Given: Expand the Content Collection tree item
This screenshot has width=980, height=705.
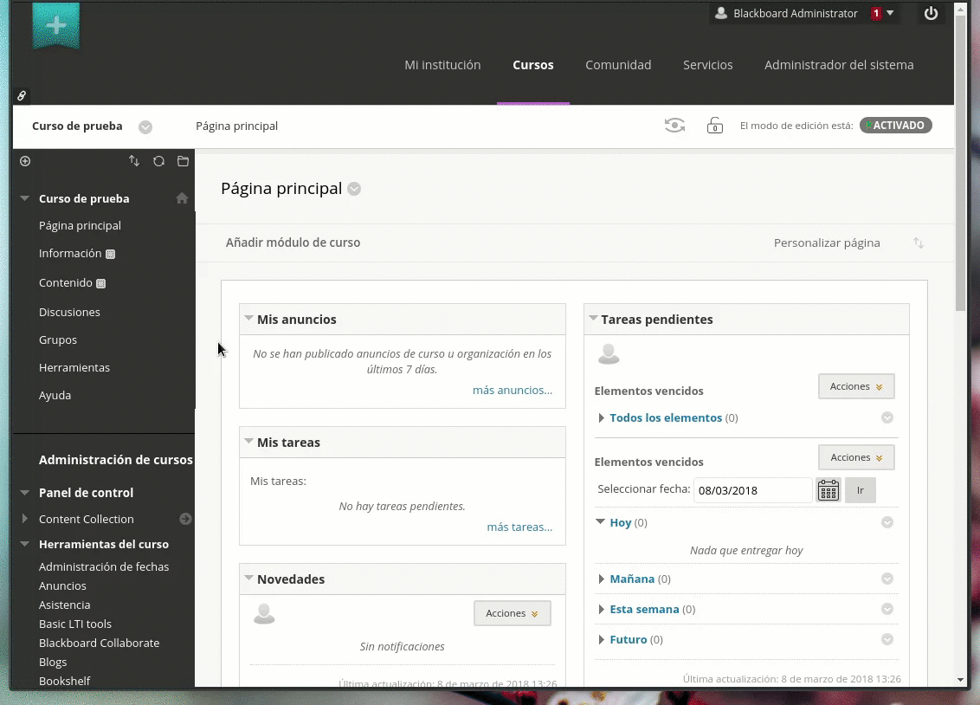Looking at the screenshot, I should 25,519.
